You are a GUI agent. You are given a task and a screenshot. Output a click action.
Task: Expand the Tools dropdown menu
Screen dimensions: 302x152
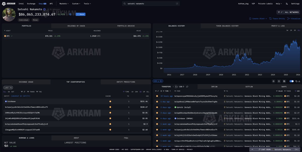[x=87, y=4]
